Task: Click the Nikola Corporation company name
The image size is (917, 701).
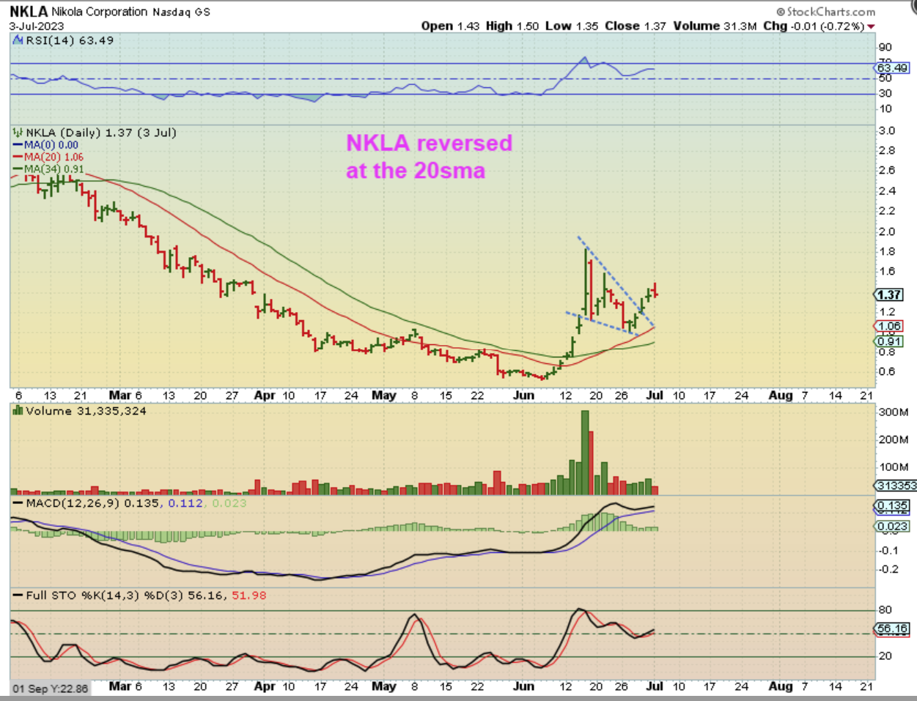Action: tap(100, 12)
